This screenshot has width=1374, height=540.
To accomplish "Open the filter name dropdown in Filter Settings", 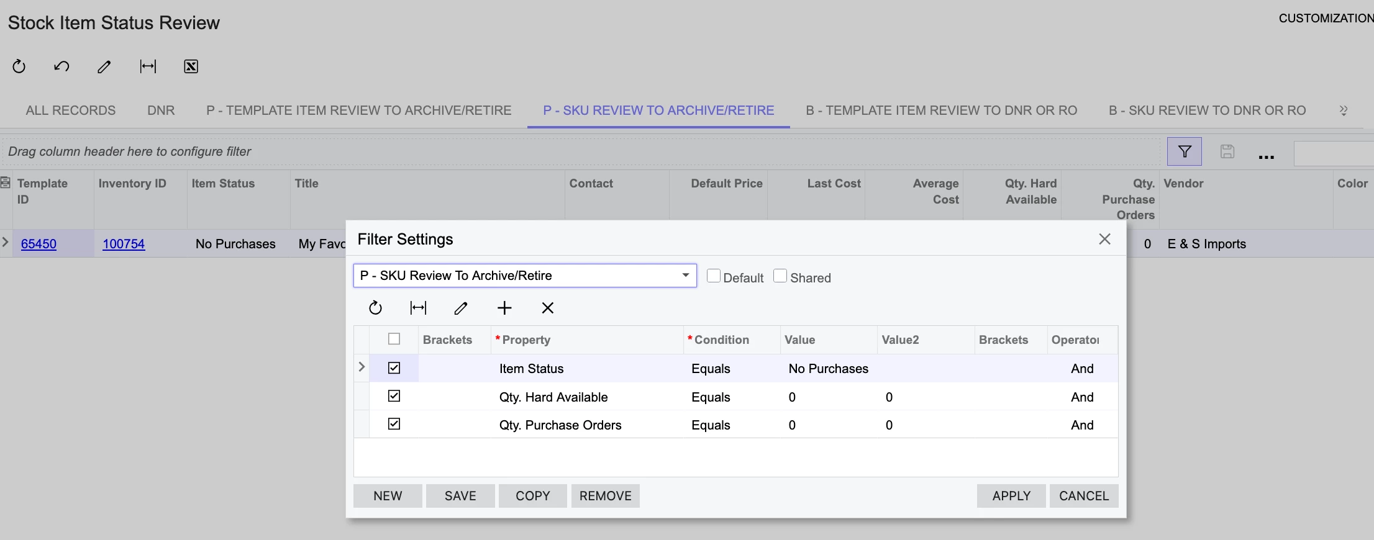I will (x=685, y=276).
